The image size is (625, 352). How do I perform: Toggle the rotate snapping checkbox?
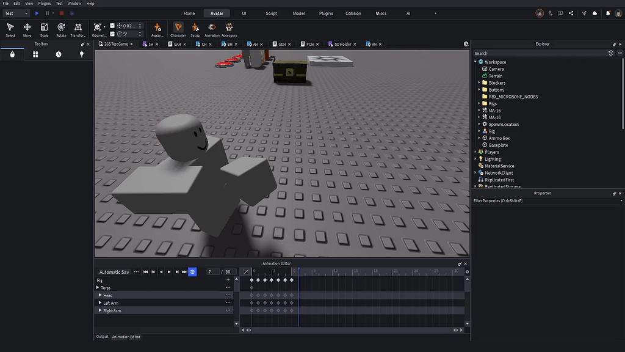(112, 34)
